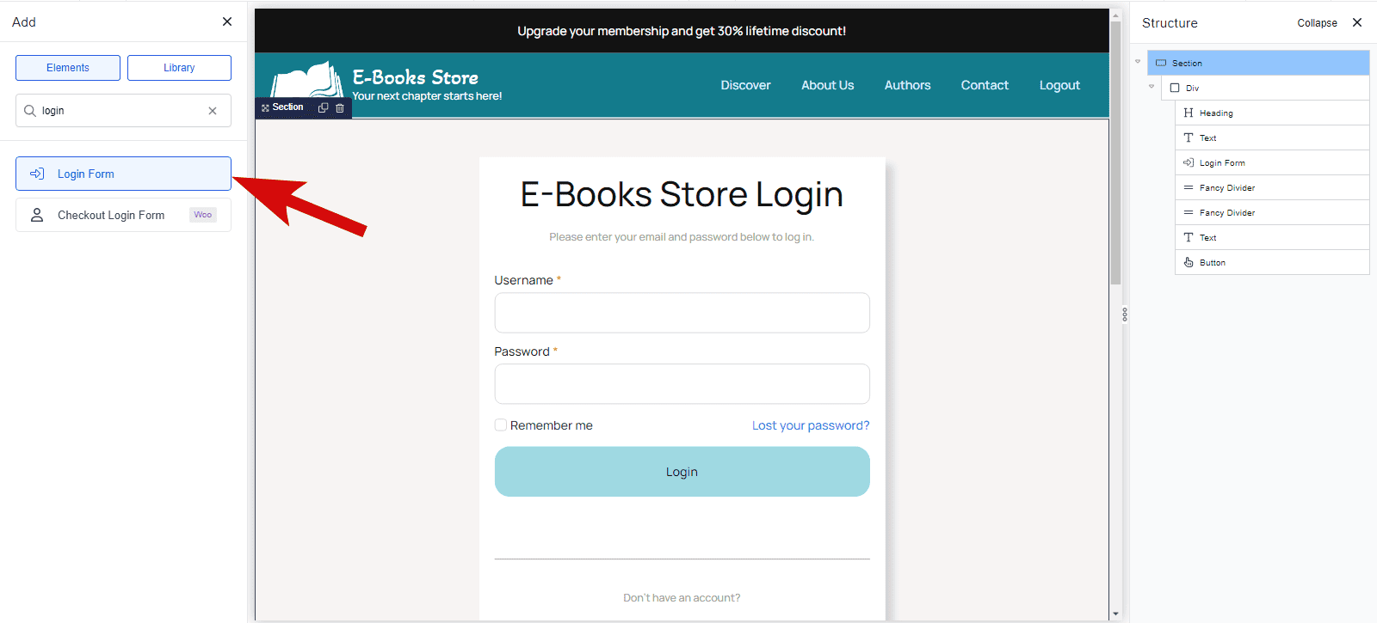Check the Remember me checkbox
The width and height of the screenshot is (1377, 623).
tap(501, 425)
